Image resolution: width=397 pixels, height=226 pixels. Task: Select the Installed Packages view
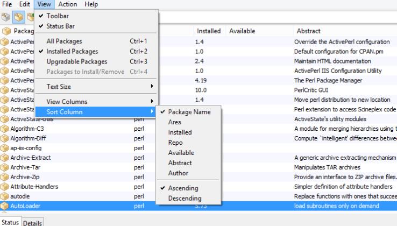(96, 52)
